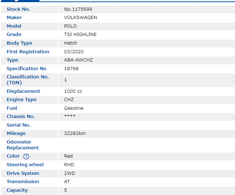Select the VOLKSWAGEN maker value
This screenshot has width=235, height=195.
80,18
